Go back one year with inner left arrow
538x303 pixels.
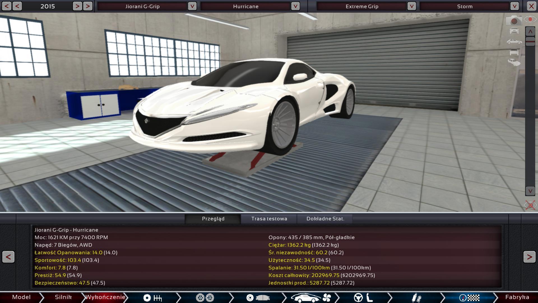tap(17, 6)
